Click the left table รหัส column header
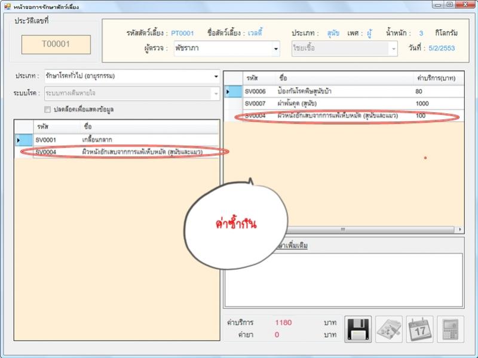This screenshot has height=358, width=478. pos(56,126)
